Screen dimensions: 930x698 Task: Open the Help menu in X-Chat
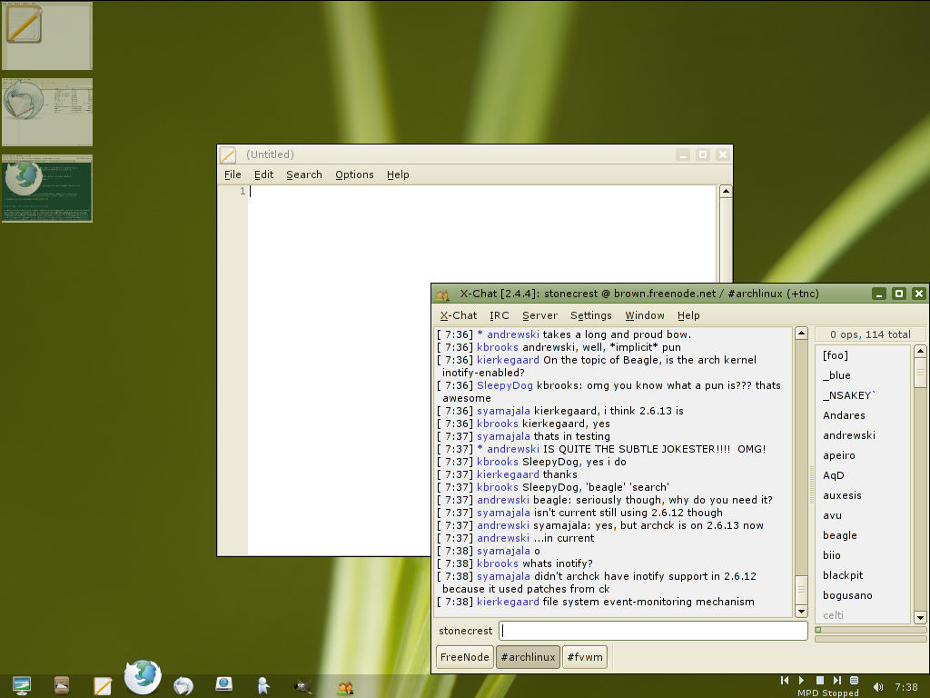pos(688,315)
